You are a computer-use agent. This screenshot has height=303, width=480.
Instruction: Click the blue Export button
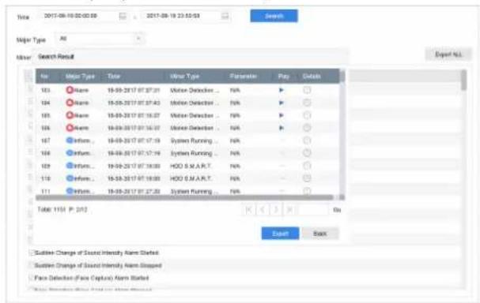coord(280,234)
